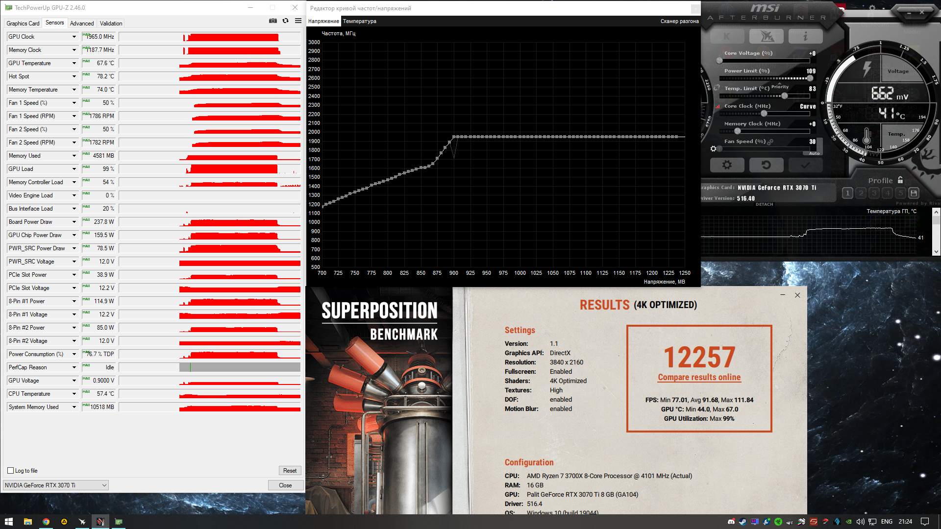The height and width of the screenshot is (529, 941).
Task: Click the Power Limit slider handle
Action: (810, 78)
